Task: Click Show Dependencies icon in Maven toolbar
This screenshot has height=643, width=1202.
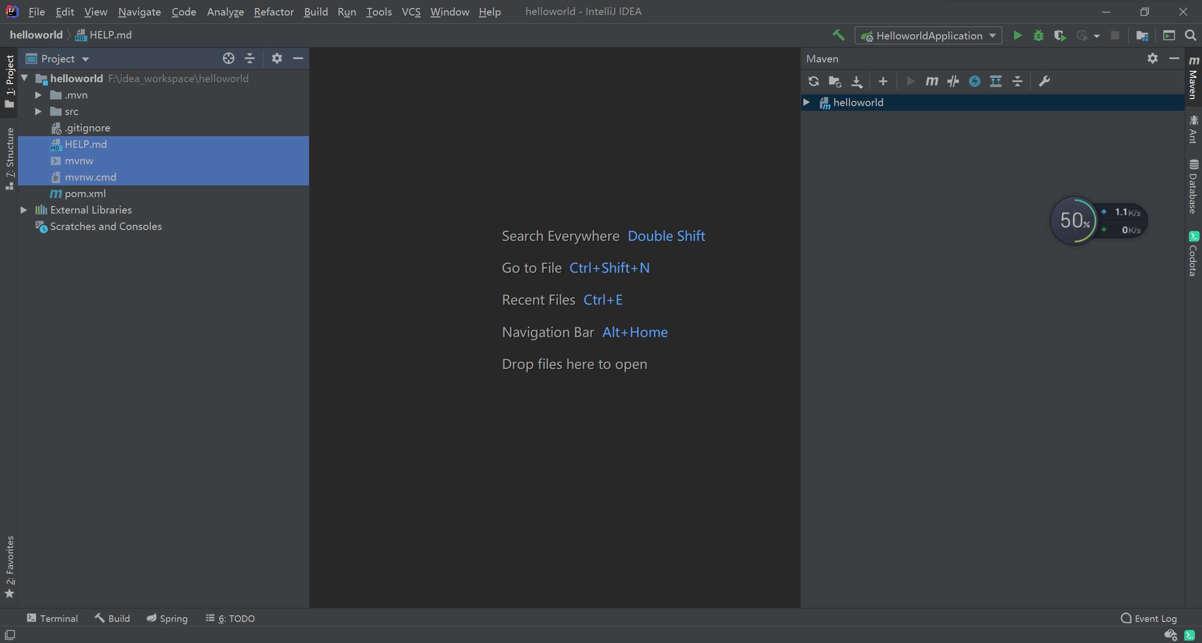Action: pos(996,81)
